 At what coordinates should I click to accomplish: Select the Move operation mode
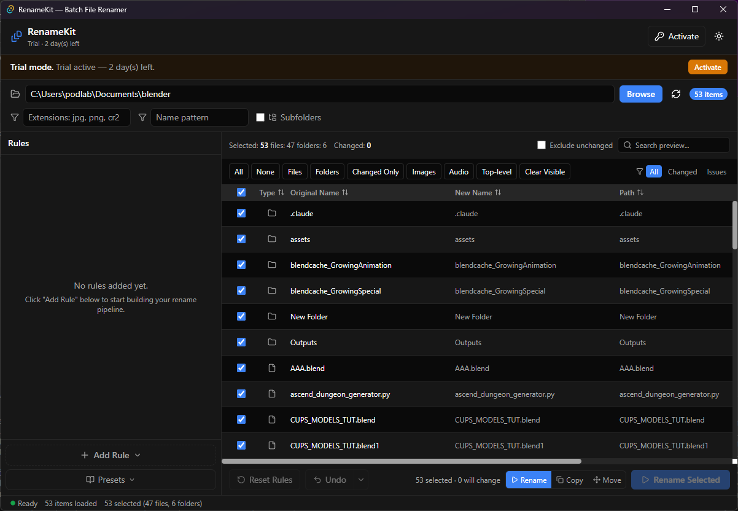607,480
